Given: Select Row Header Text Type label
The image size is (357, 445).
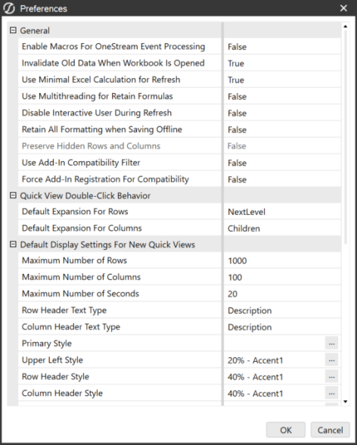Looking at the screenshot, I should [x=64, y=310].
